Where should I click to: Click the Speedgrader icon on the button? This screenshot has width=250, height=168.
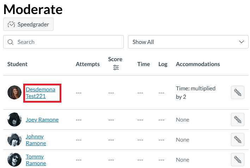tap(12, 24)
